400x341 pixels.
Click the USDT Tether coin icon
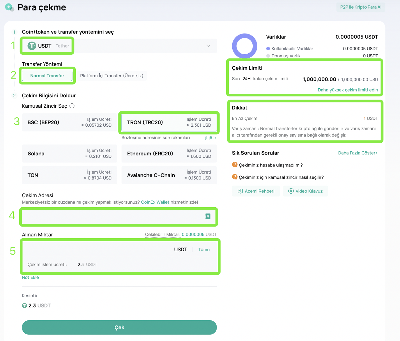point(32,46)
